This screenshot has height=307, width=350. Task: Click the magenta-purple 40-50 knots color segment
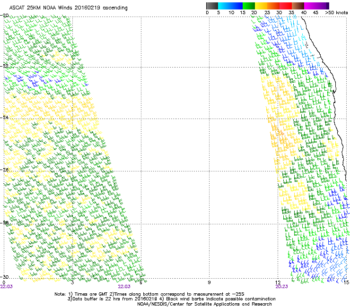[316, 6]
